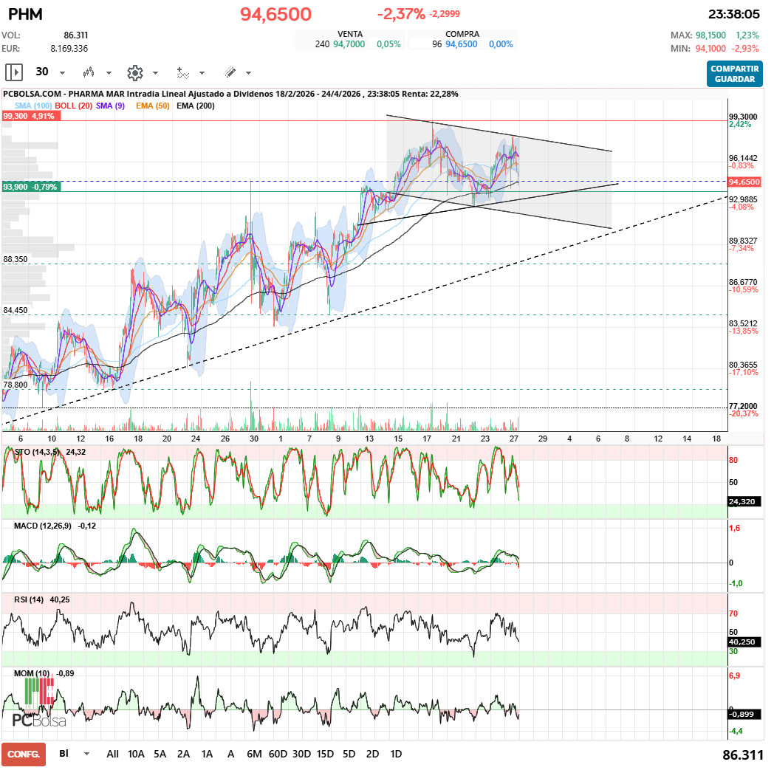
Task: Click the volume figure 86.311 at bottom right
Action: [743, 754]
